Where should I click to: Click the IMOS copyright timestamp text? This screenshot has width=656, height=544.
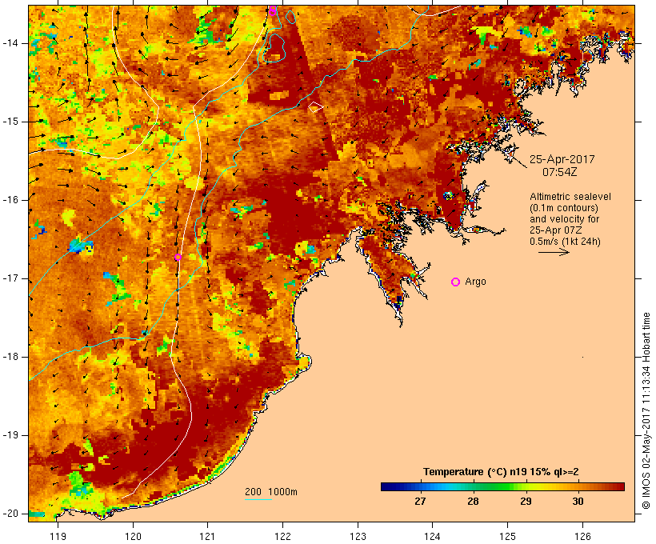tap(646, 410)
